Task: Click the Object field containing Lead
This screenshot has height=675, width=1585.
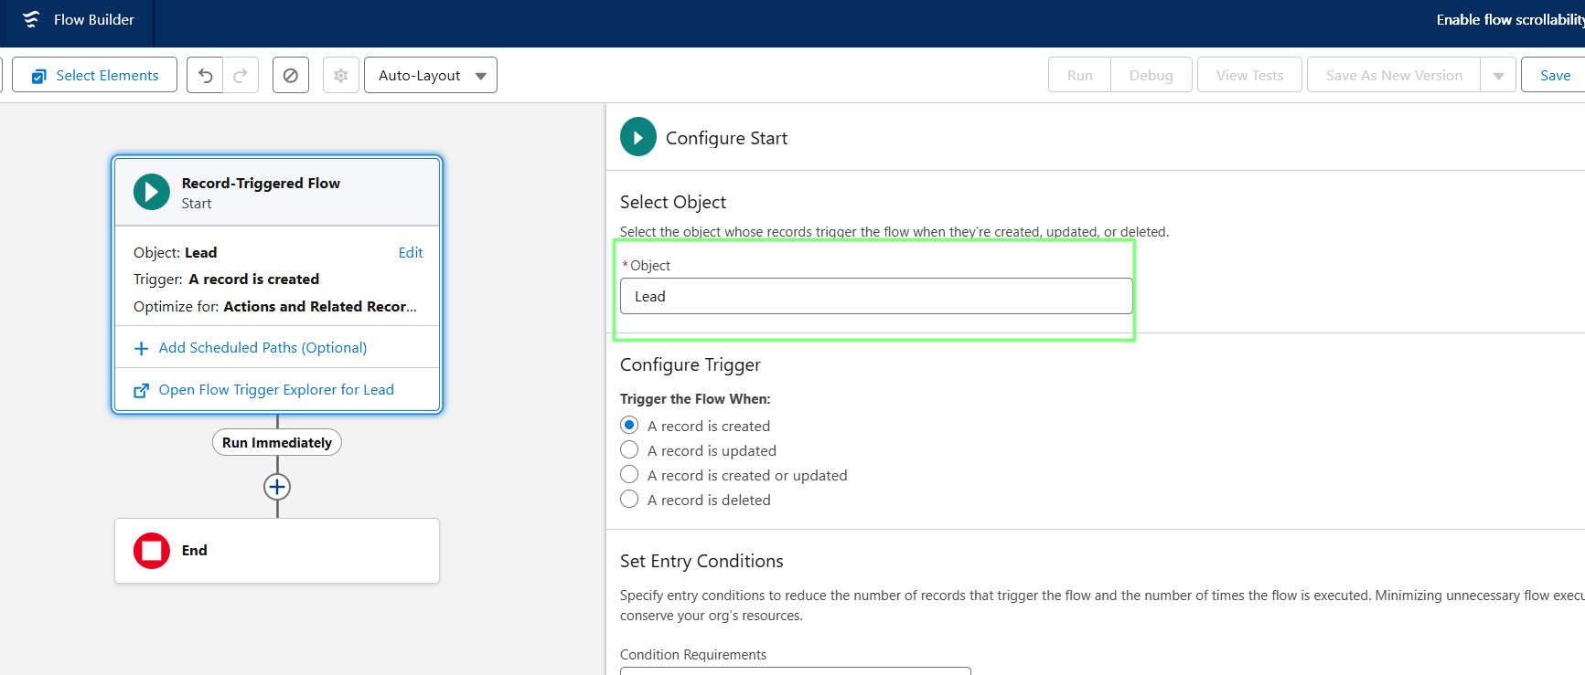Action: pyautogui.click(x=876, y=296)
